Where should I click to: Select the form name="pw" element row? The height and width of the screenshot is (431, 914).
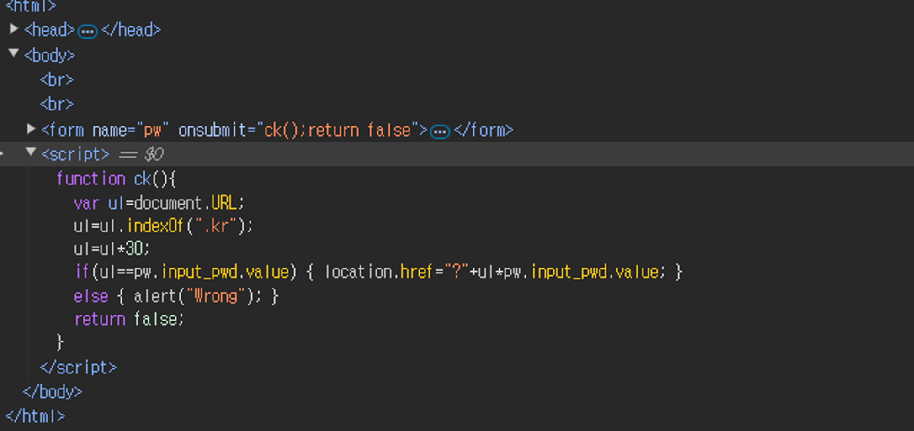(457, 130)
